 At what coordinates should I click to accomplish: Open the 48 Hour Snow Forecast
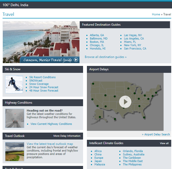click(x=44, y=91)
